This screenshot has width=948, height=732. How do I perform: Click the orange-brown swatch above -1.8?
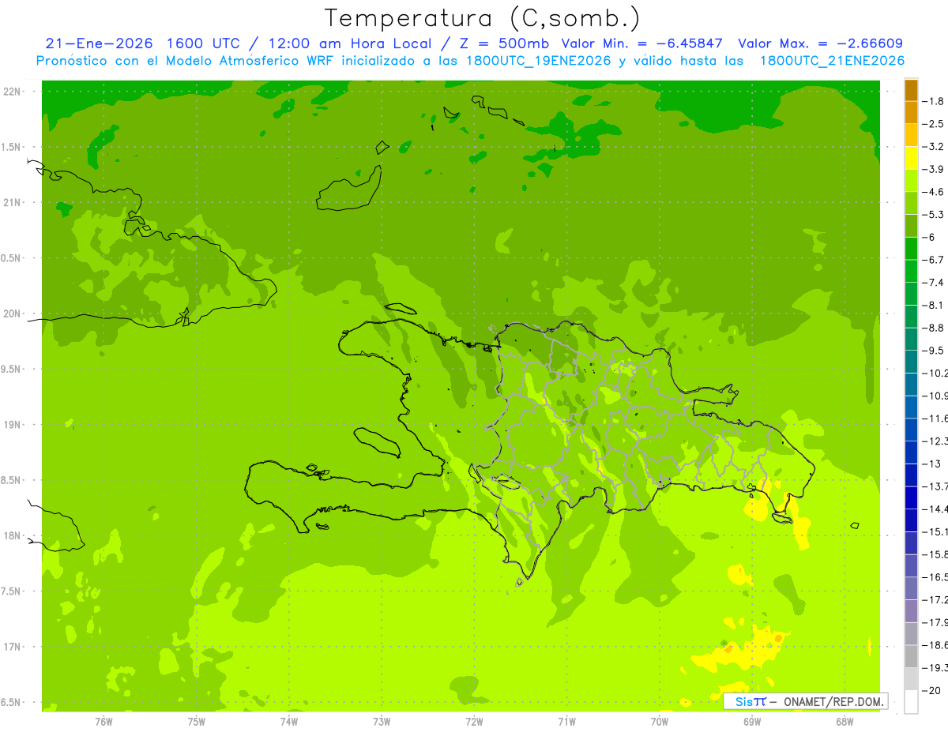[x=911, y=90]
